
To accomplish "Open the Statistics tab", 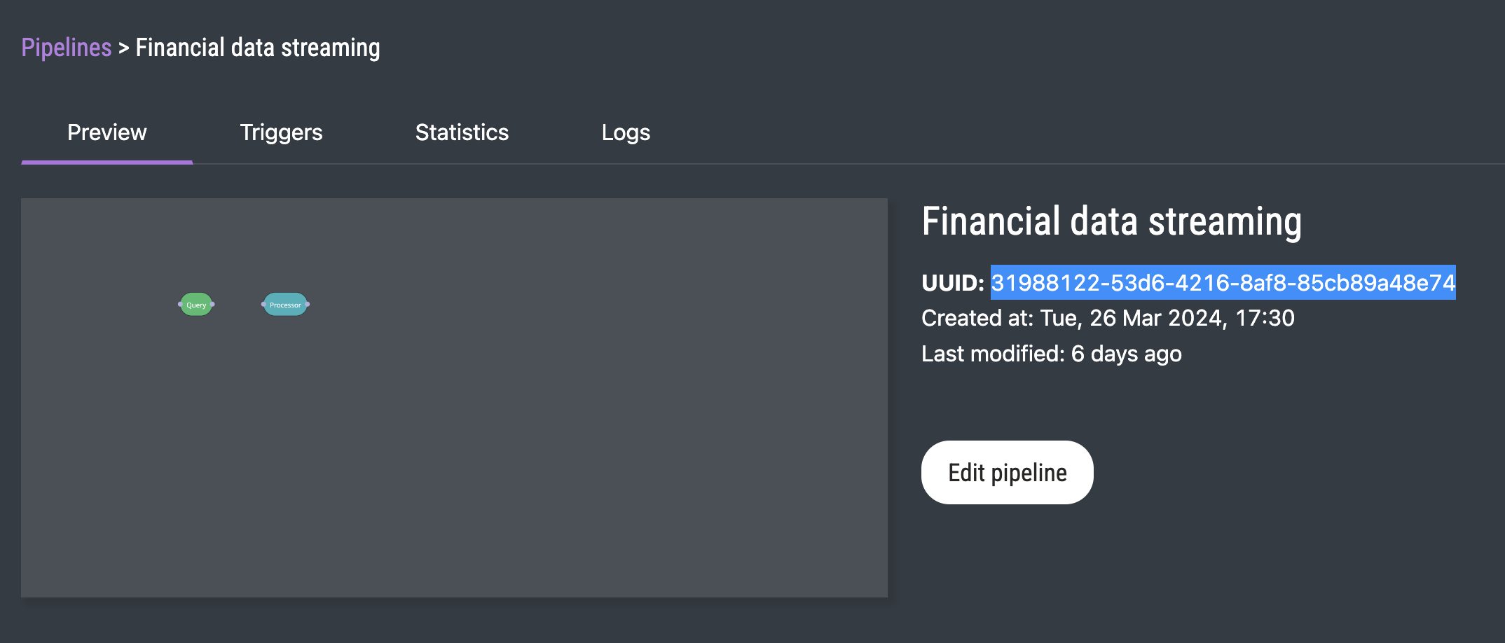I will point(462,132).
